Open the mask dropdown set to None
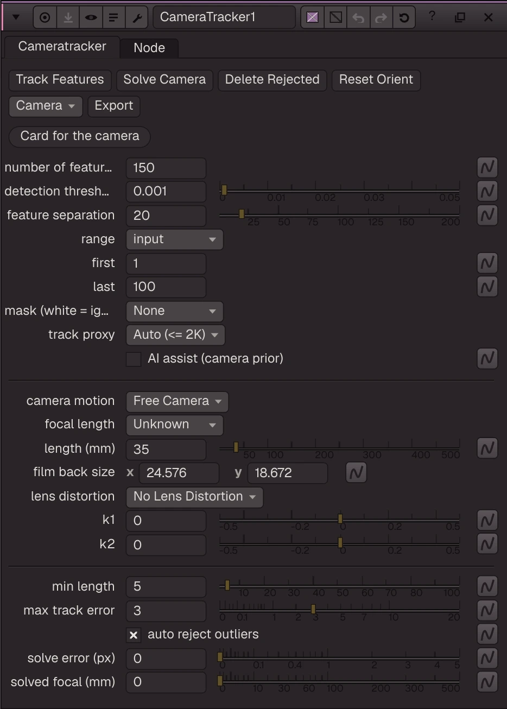The width and height of the screenshot is (507, 709). [175, 311]
